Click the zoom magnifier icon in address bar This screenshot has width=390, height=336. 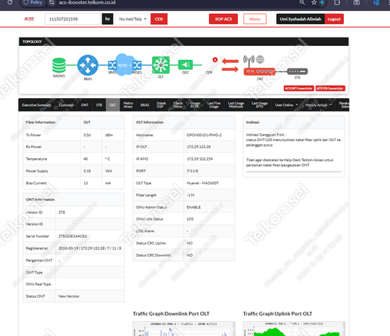pyautogui.click(x=302, y=2)
